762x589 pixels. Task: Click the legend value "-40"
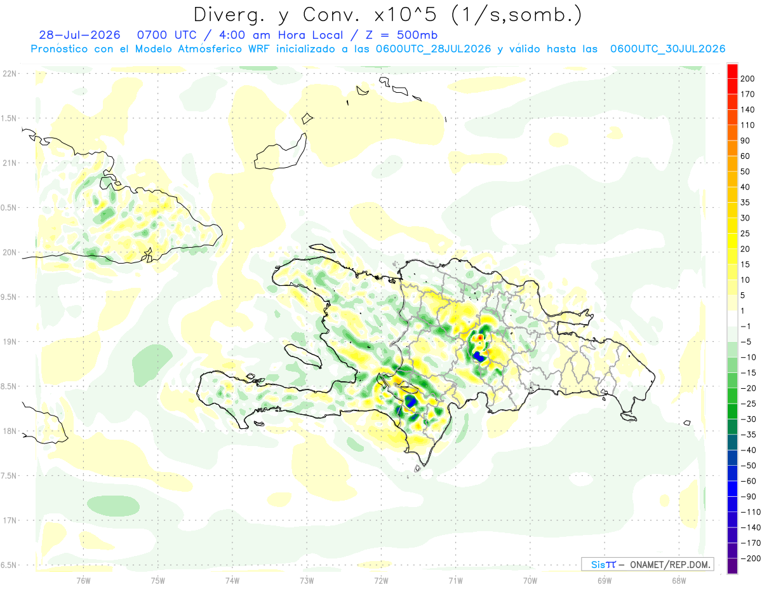pos(749,450)
